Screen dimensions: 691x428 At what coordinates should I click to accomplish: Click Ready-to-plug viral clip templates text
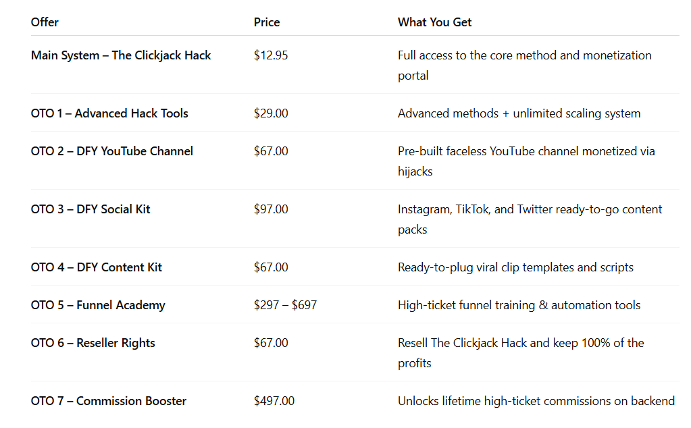coord(515,267)
